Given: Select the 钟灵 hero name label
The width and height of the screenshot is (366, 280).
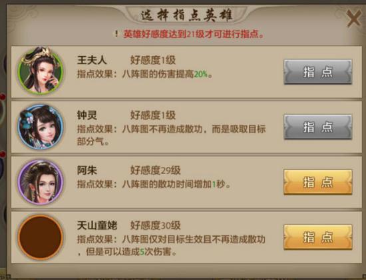Looking at the screenshot, I should pos(87,115).
